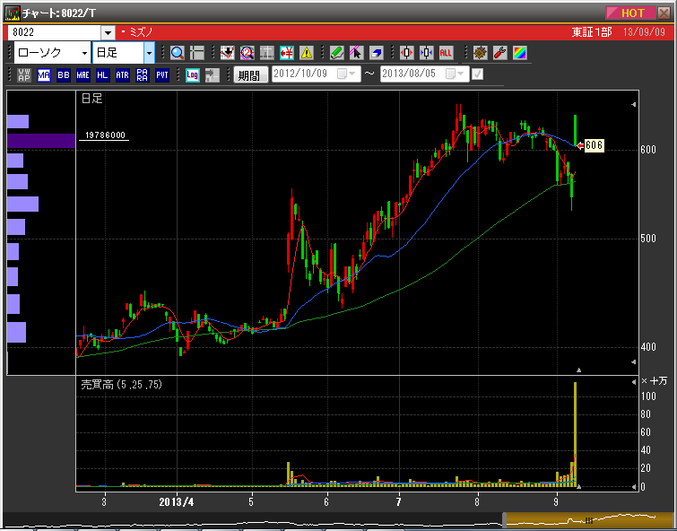Select the eraser tool icon
This screenshot has width=677, height=531.
377,53
